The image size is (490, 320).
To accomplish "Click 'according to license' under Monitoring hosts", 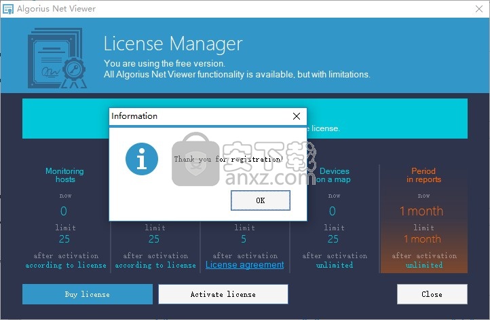I will click(x=66, y=265).
